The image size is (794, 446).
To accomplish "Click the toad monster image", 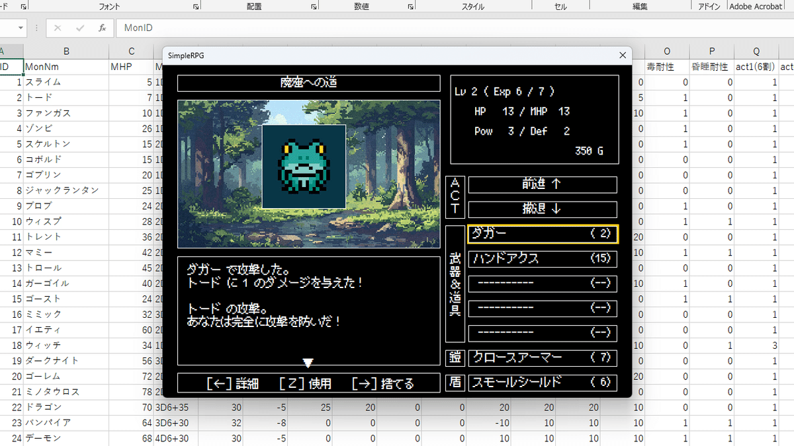I will coord(304,167).
